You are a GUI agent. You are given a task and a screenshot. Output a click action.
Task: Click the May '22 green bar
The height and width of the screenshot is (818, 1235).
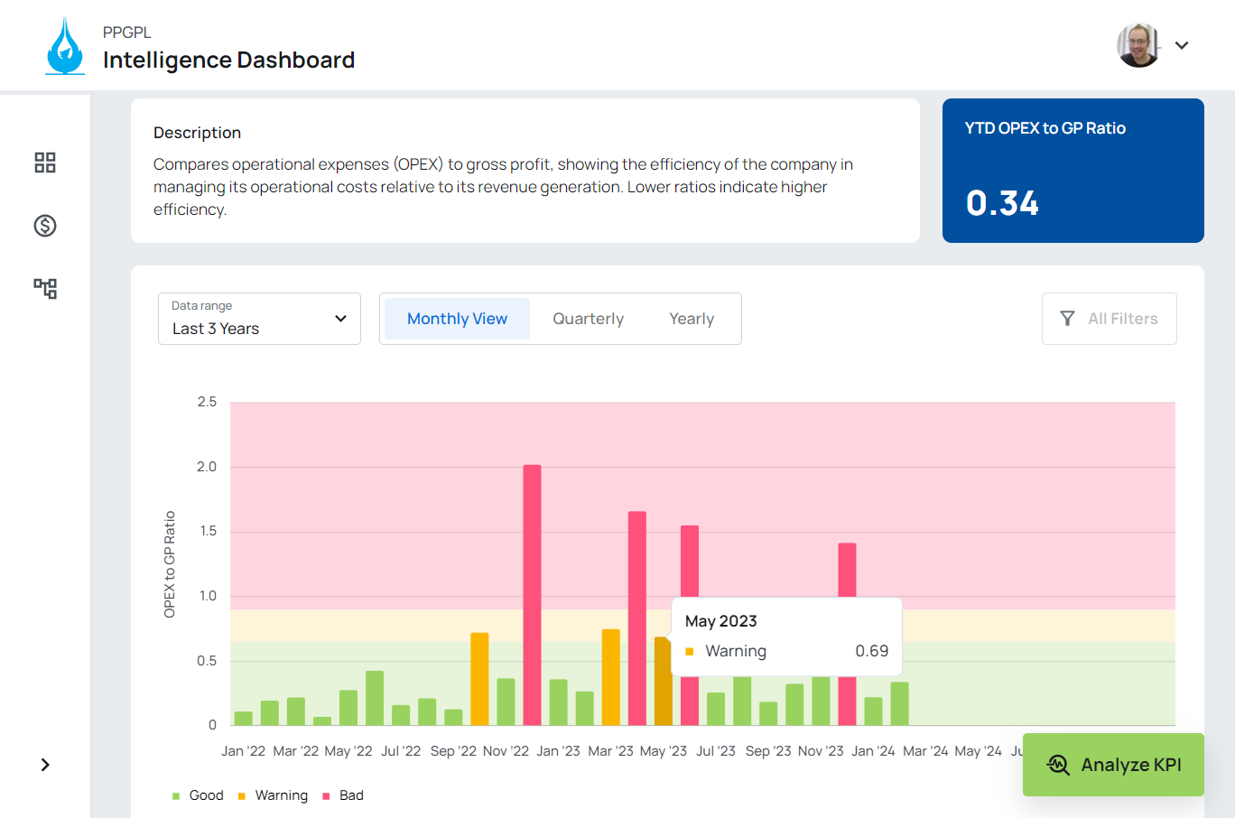(x=348, y=708)
